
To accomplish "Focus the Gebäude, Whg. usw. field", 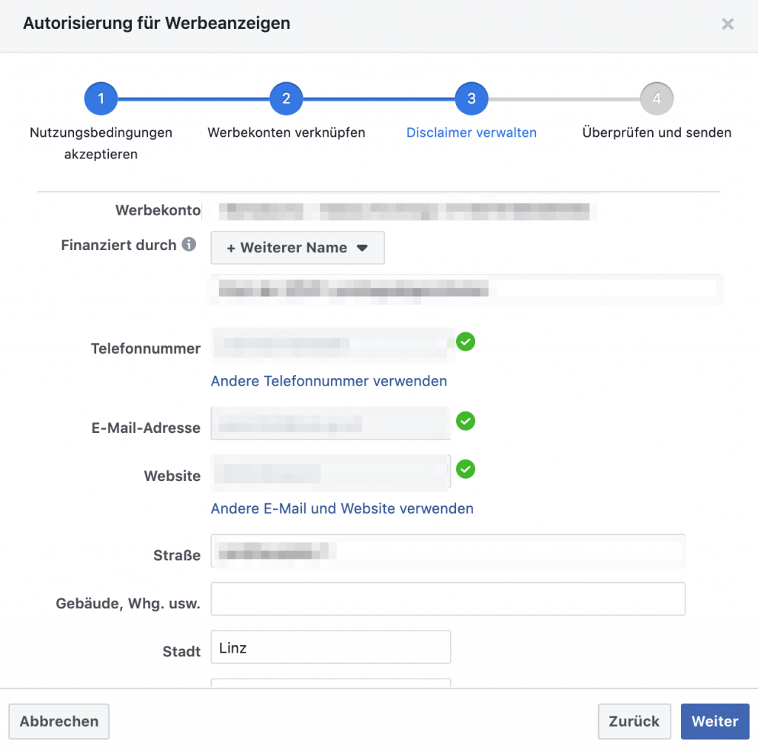I will (448, 599).
